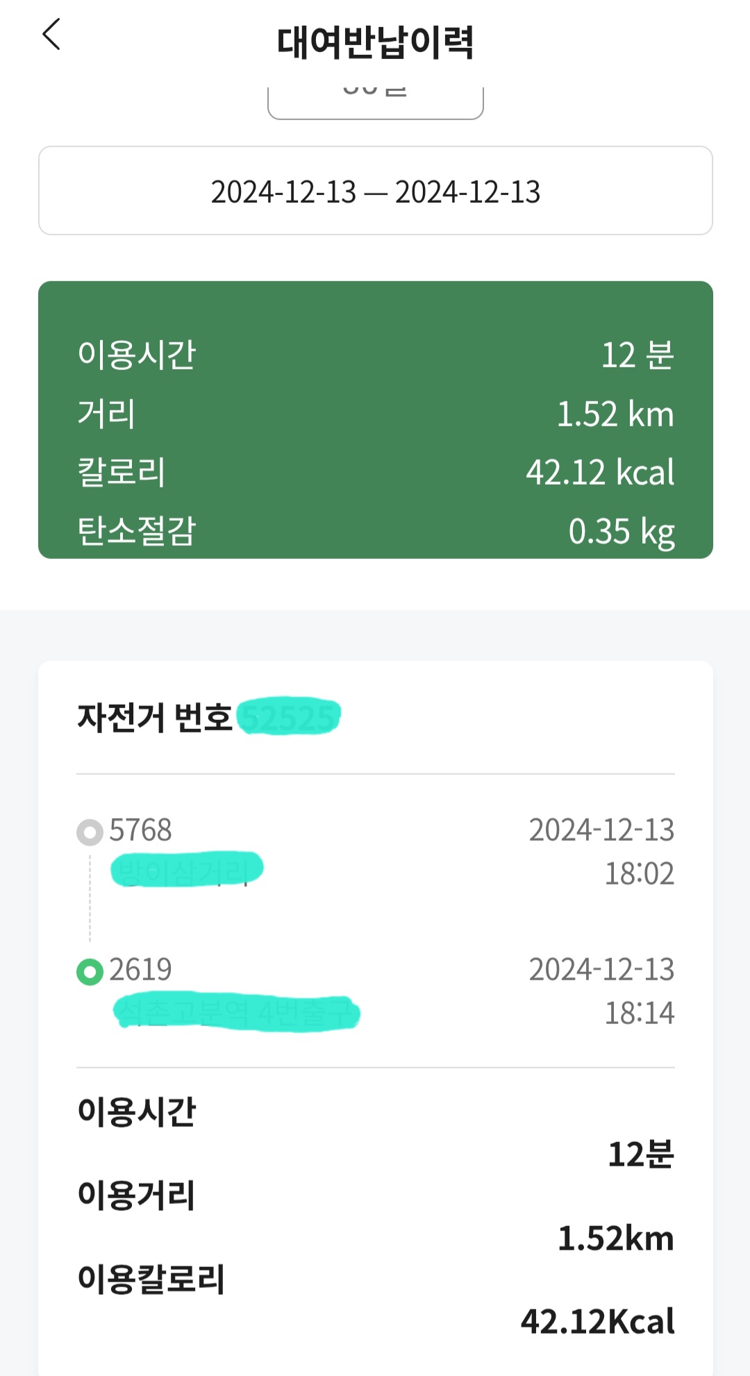Click the highlighted return station name
The height and width of the screenshot is (1376, 750).
coord(236,1012)
